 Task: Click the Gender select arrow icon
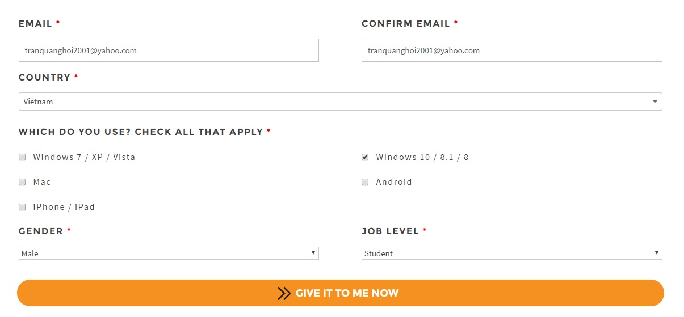(x=313, y=253)
